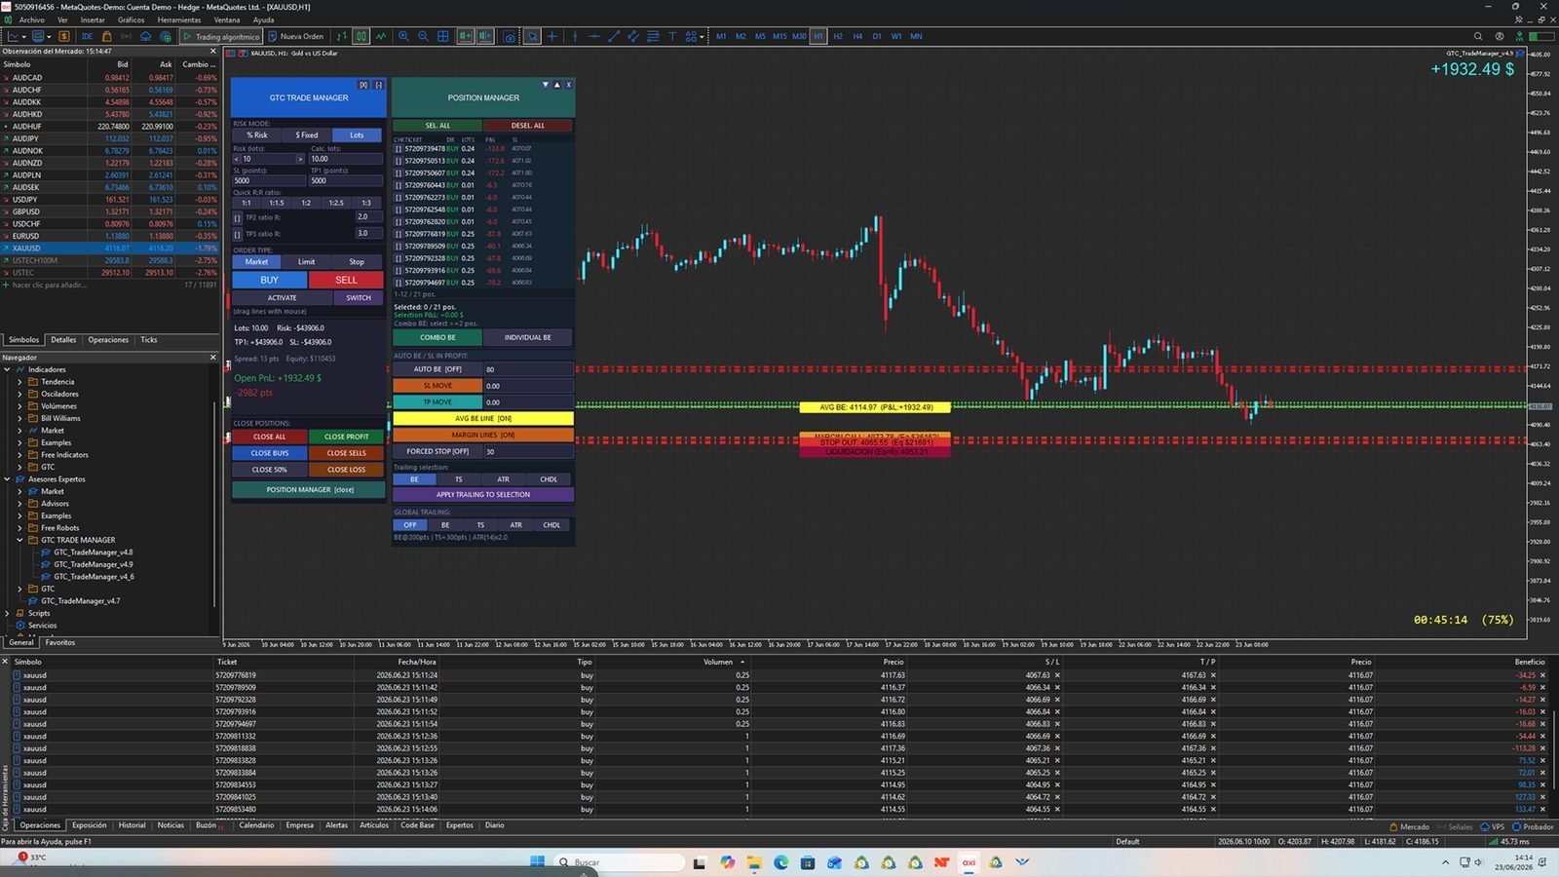The image size is (1559, 877).
Task: Increase Risk lots with > stepper
Action: pos(300,159)
